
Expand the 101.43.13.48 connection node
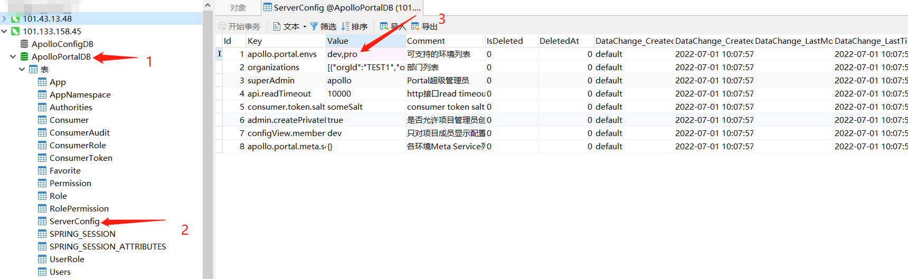tap(4, 18)
